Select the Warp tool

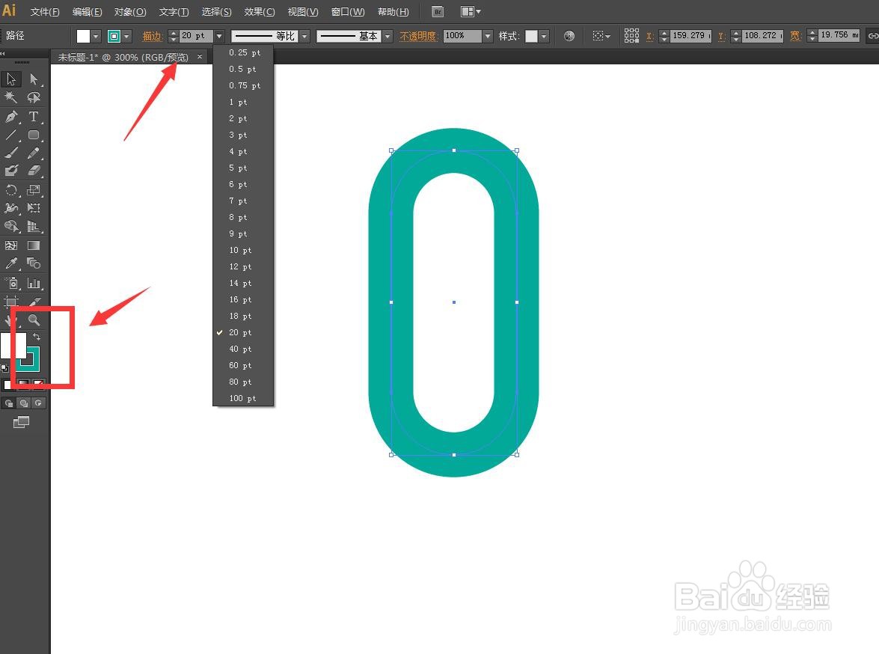tap(12, 208)
